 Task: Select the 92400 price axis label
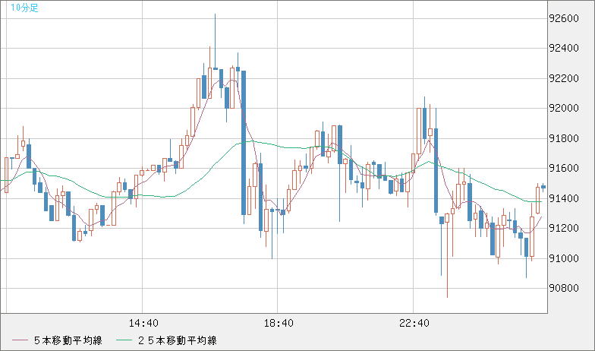click(563, 49)
